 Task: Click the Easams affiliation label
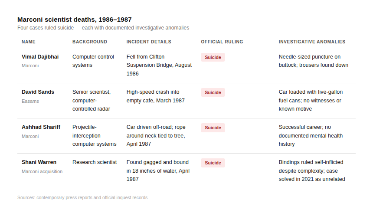pos(30,101)
